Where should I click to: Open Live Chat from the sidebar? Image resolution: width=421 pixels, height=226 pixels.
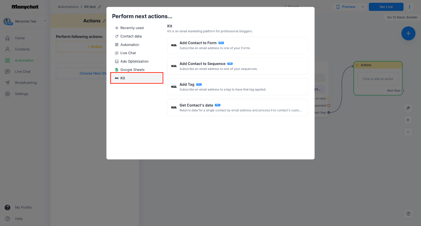tap(22, 71)
